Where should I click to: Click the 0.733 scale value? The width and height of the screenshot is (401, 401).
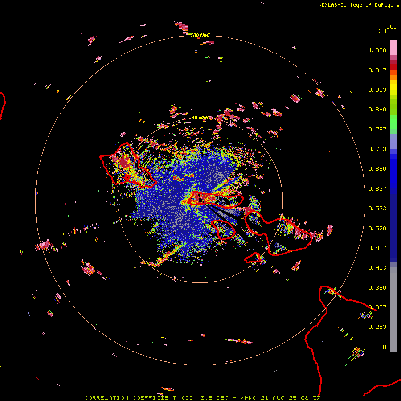(377, 149)
